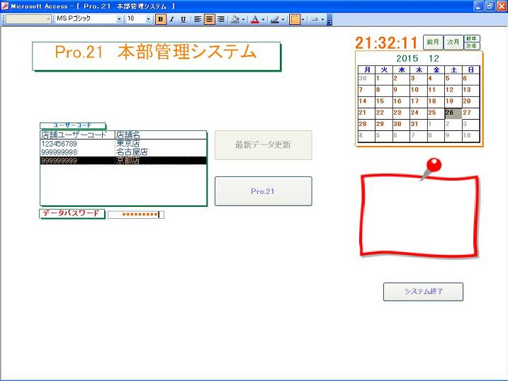Click the data password input field
Screen dimensions: 508x381
click(x=136, y=215)
